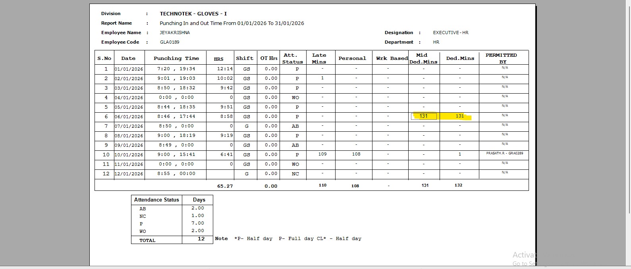Click the Wrk Based column header
The image size is (631, 269).
pyautogui.click(x=392, y=58)
